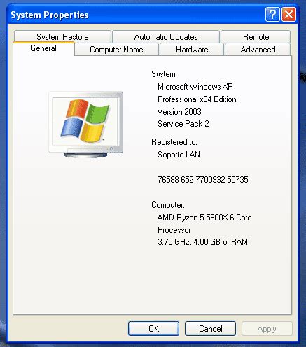Click the Help question mark button
Screen dimensions: 306x347
pyautogui.click(x=272, y=15)
